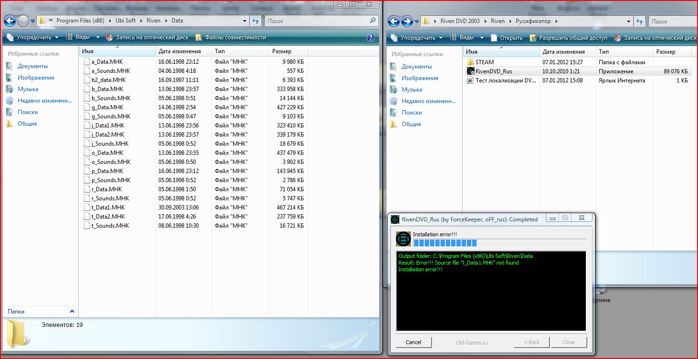This screenshot has height=359, width=698.
Task: Click Музыка icon in right window sidebar
Action: (394, 90)
